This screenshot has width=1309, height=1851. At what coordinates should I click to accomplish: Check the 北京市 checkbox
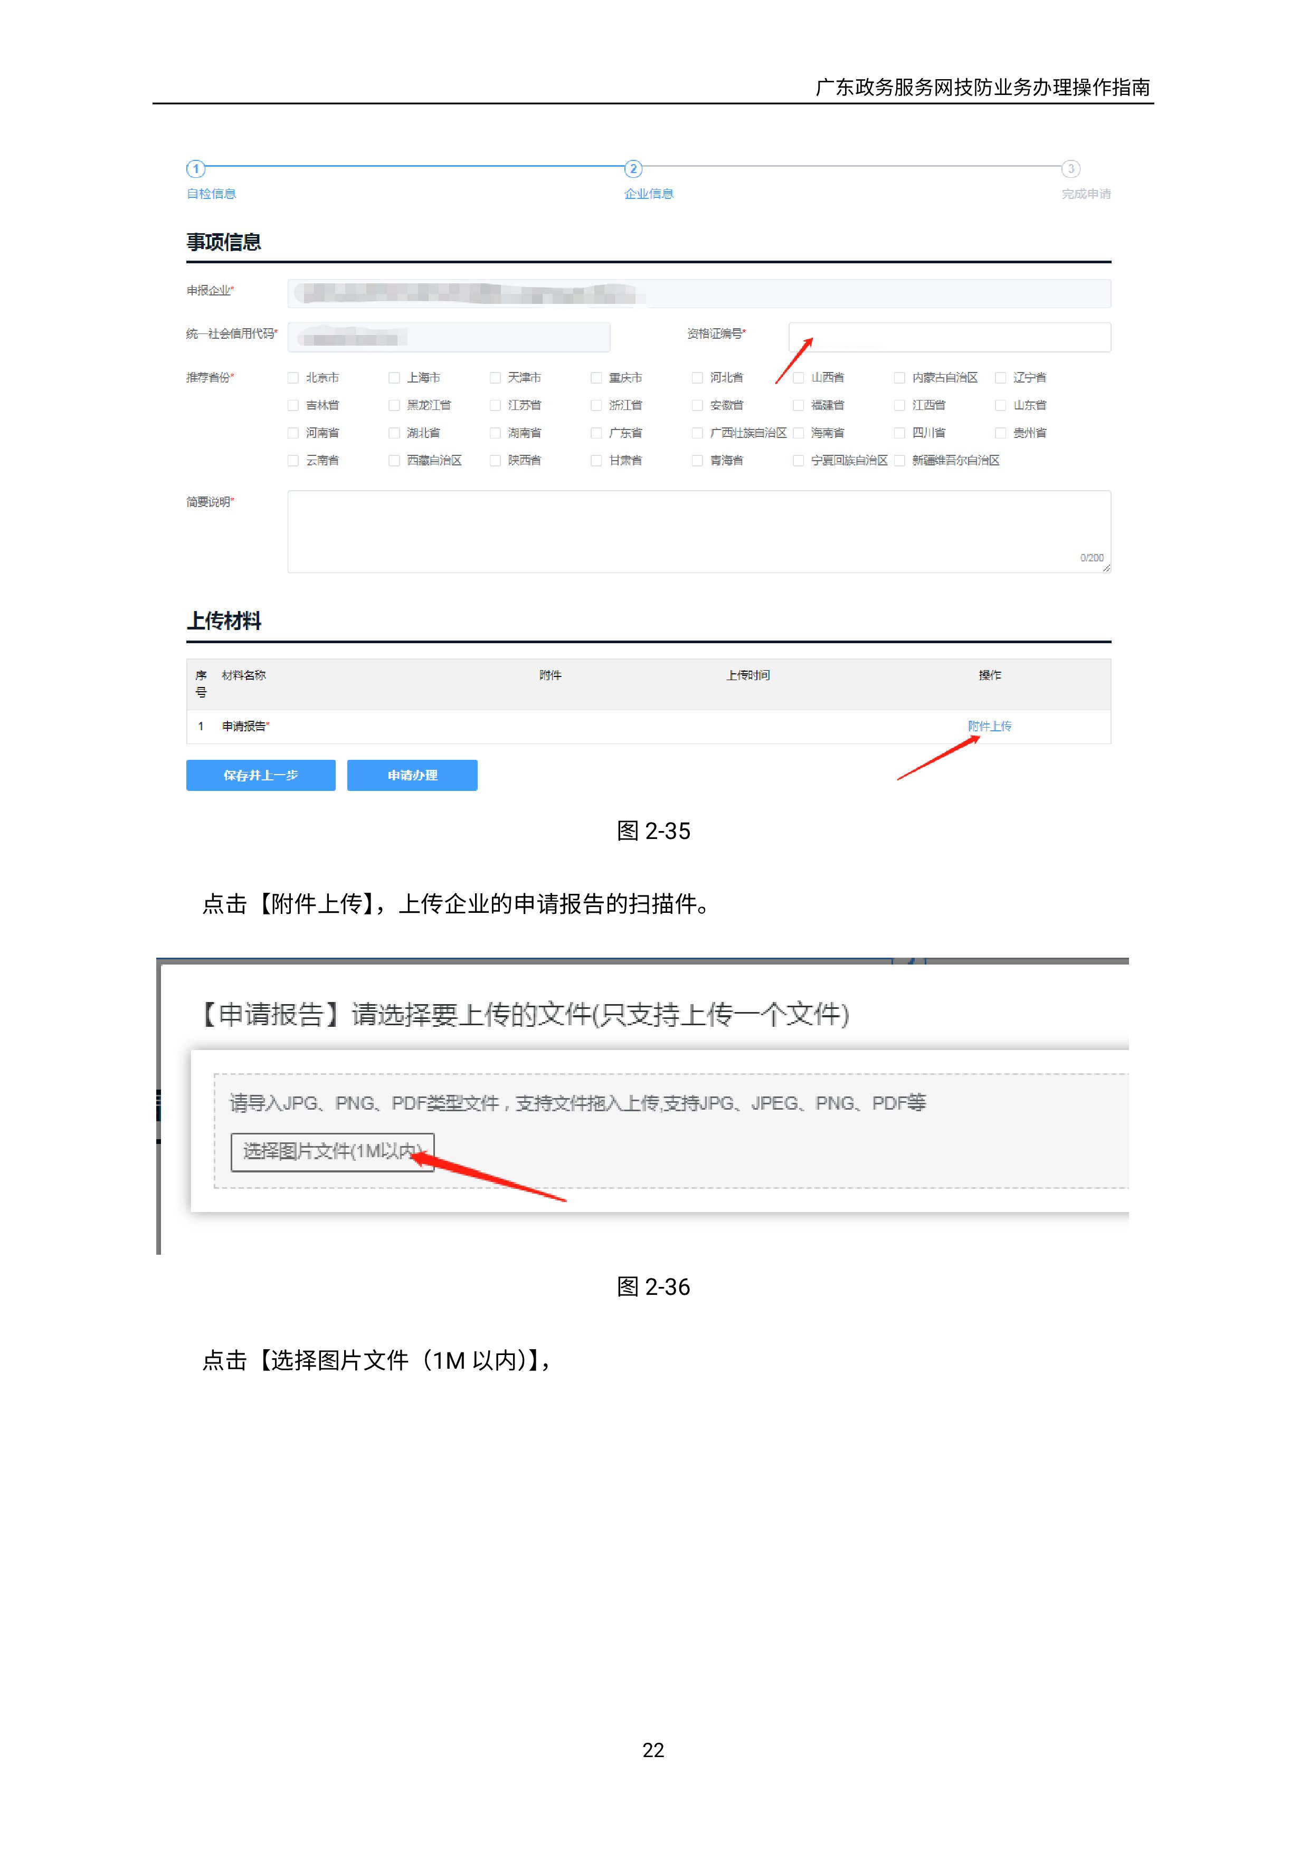(x=293, y=377)
